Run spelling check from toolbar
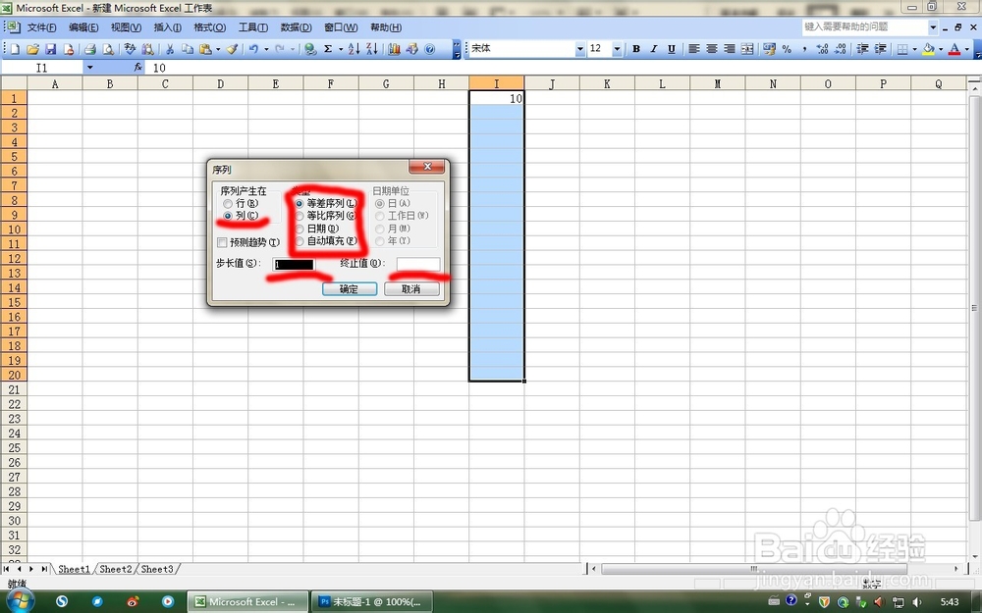The width and height of the screenshot is (982, 613). pos(130,49)
